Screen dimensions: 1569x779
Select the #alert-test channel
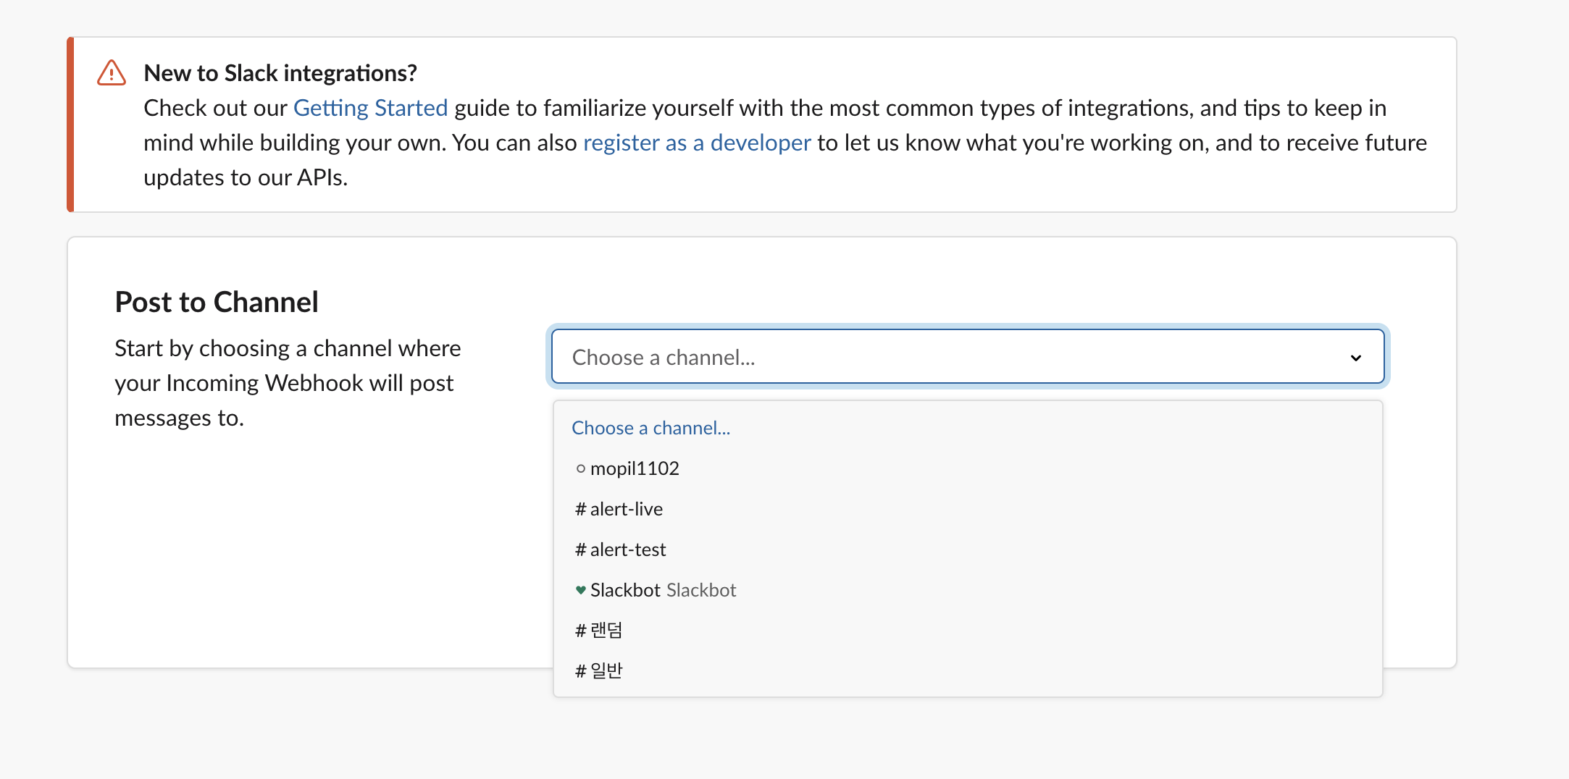(x=968, y=549)
